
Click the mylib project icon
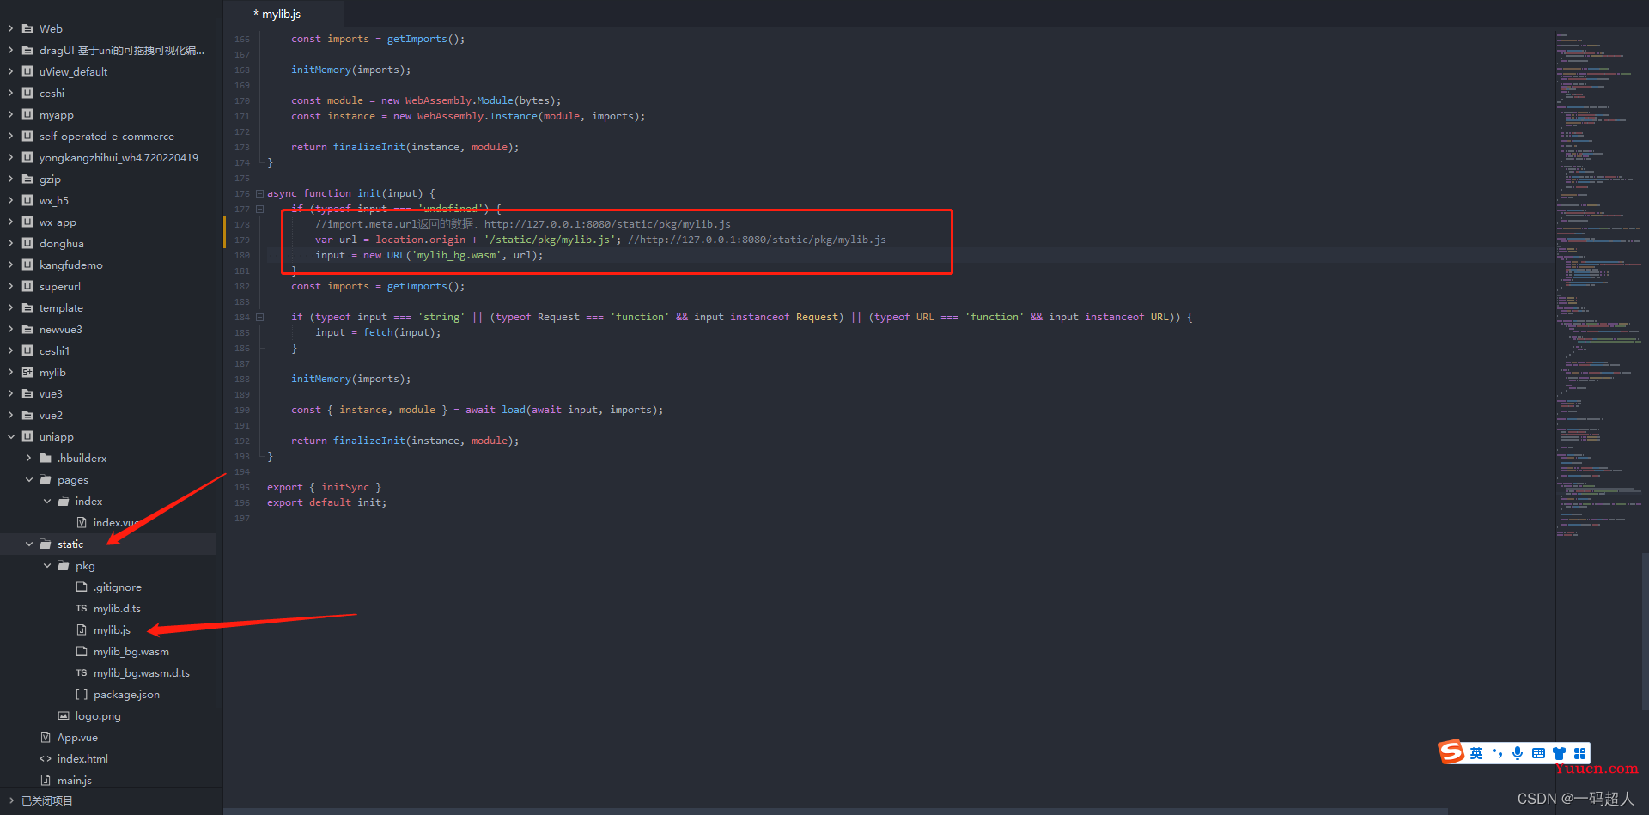pos(27,372)
